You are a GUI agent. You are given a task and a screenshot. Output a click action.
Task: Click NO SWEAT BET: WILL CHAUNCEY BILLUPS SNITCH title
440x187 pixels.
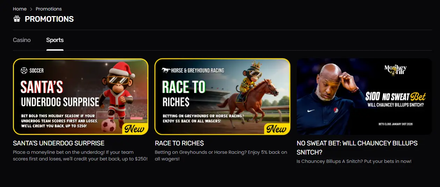[x=357, y=148]
